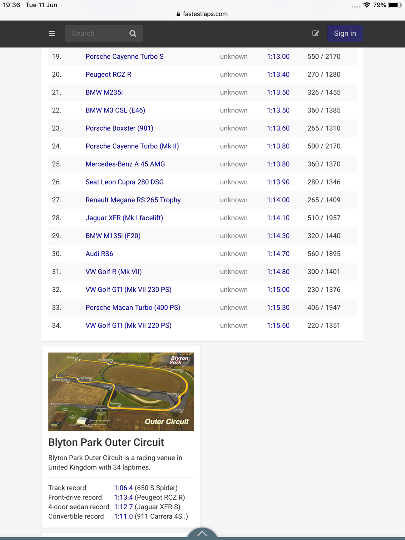Viewport: 405px width, 540px height.
Task: Click the 1:15.30 lap time
Action: [x=278, y=307]
